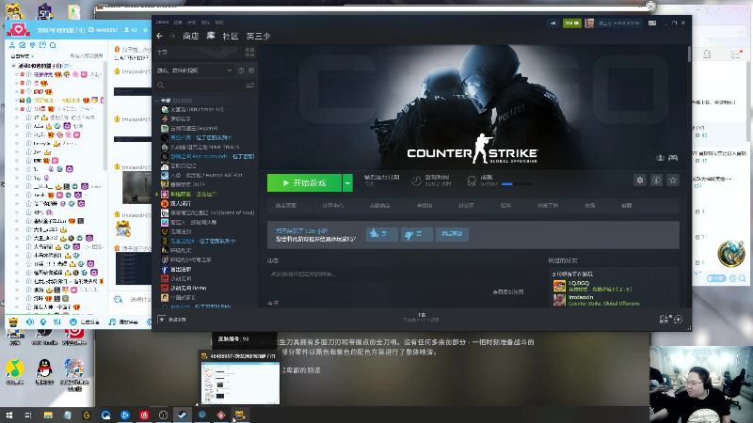The width and height of the screenshot is (753, 423).
Task: Click the thumbs-down not recommend button
Action: pyautogui.click(x=416, y=234)
